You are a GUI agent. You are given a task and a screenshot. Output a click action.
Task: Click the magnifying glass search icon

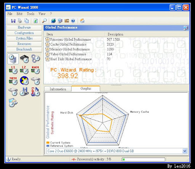click(x=44, y=21)
